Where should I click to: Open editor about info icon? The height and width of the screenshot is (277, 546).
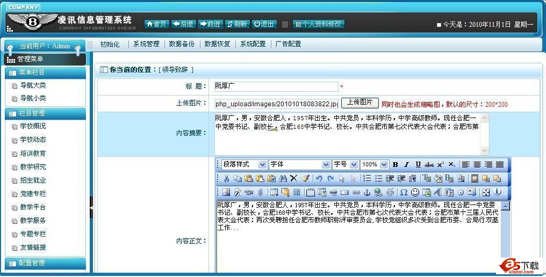point(497,192)
